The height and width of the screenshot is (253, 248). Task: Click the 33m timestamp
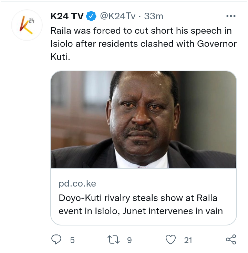coord(154,16)
